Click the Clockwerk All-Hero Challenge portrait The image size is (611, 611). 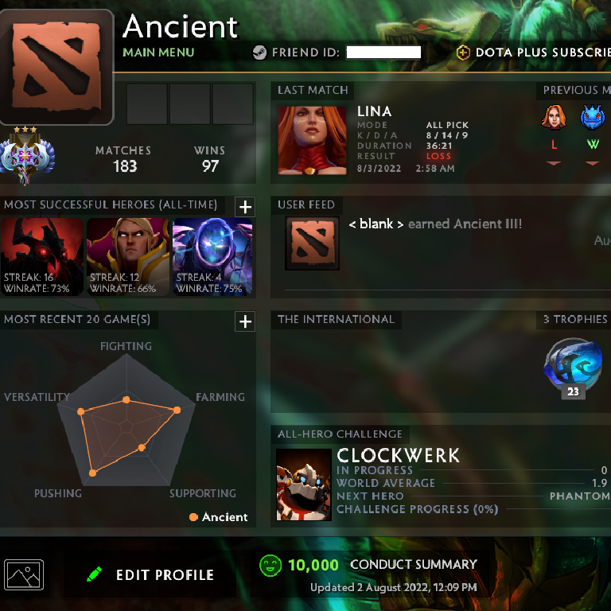(304, 485)
